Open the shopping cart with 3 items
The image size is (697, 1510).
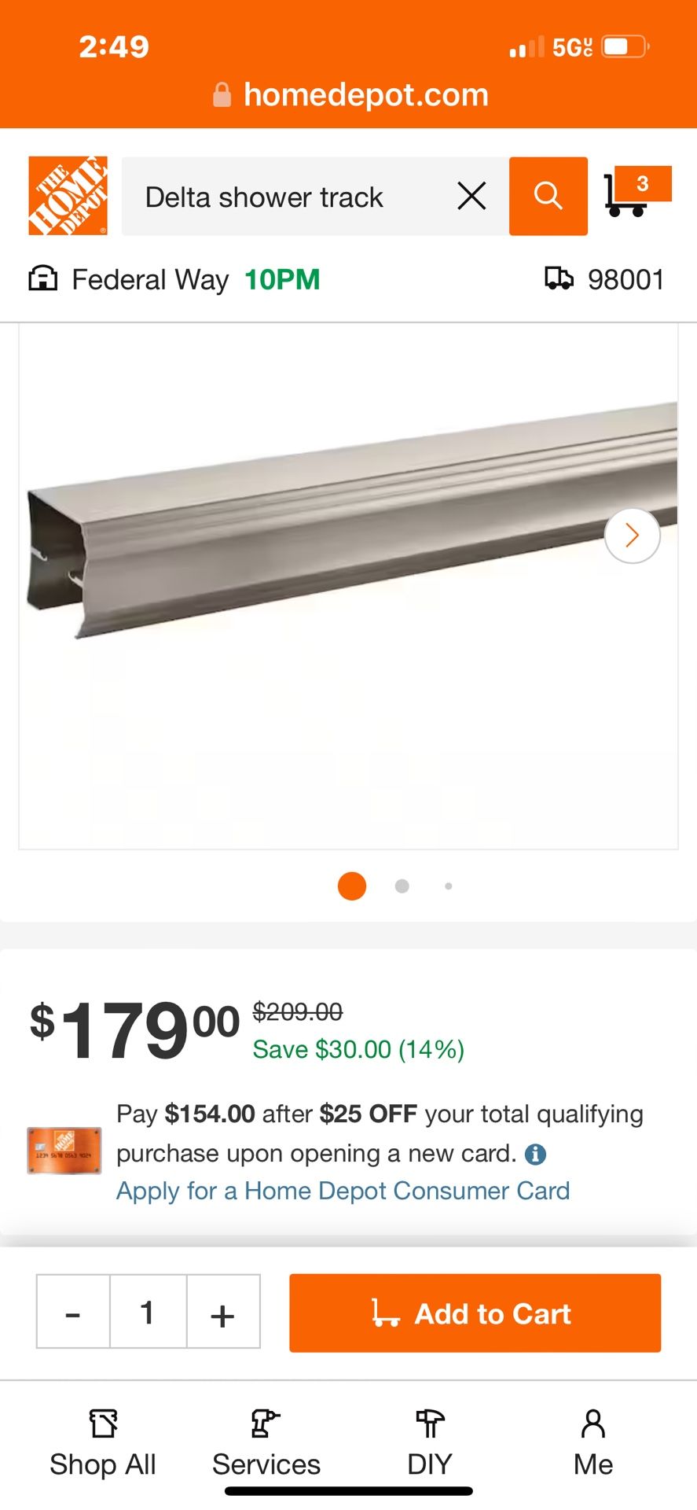[x=637, y=191]
